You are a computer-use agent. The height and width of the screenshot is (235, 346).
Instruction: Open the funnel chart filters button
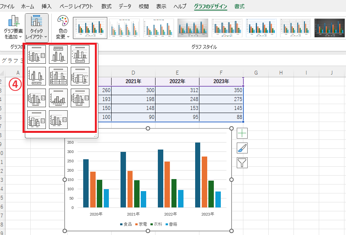tap(242, 163)
